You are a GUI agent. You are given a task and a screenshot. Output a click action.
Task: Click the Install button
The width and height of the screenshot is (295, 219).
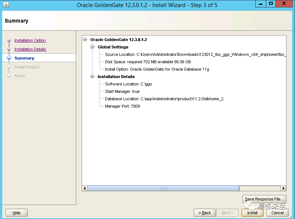coord(252,213)
